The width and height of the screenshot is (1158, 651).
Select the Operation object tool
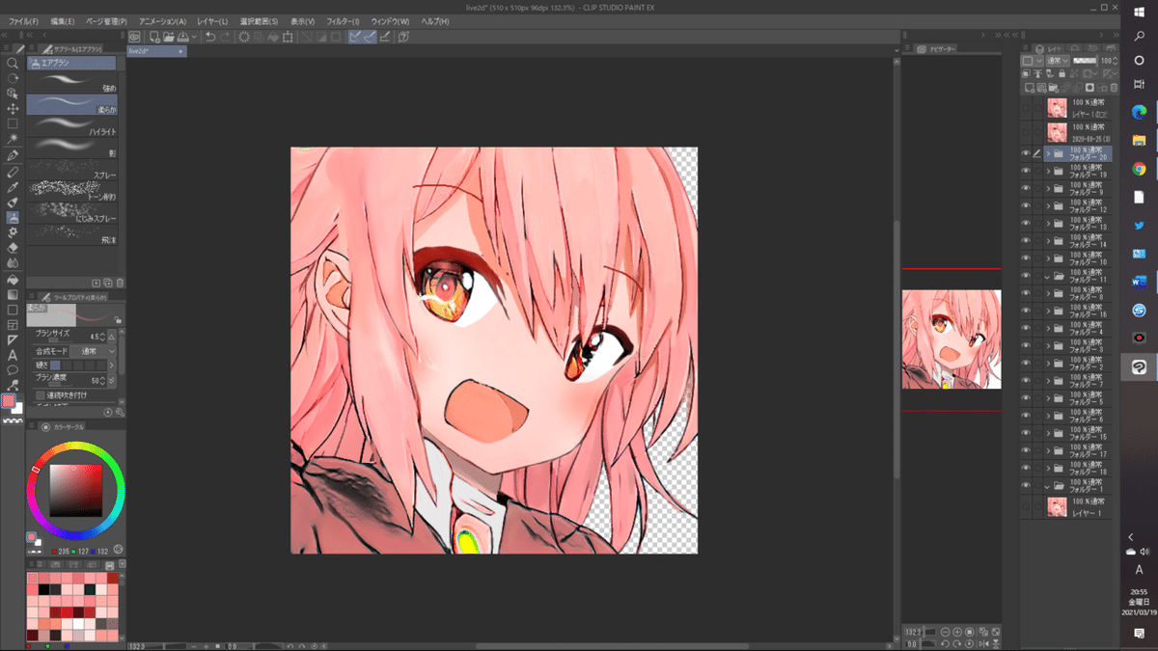coord(13,93)
